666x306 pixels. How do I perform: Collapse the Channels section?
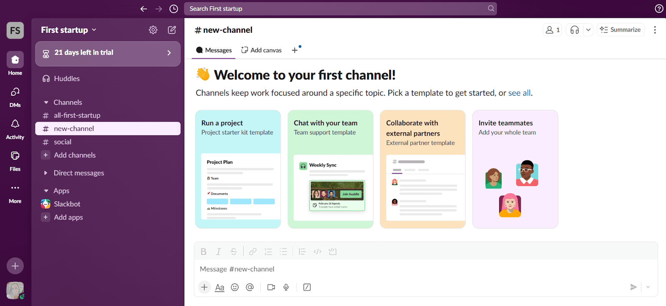pos(46,102)
